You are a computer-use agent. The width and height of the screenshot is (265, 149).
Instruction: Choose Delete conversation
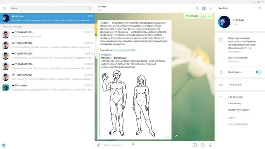coord(238,110)
